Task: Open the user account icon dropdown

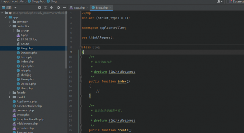Action: (220, 1)
